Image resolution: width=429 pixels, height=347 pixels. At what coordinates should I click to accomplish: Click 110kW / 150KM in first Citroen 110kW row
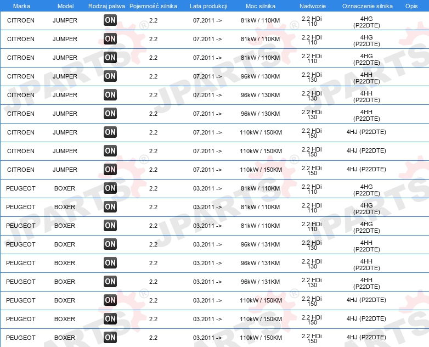pos(261,132)
